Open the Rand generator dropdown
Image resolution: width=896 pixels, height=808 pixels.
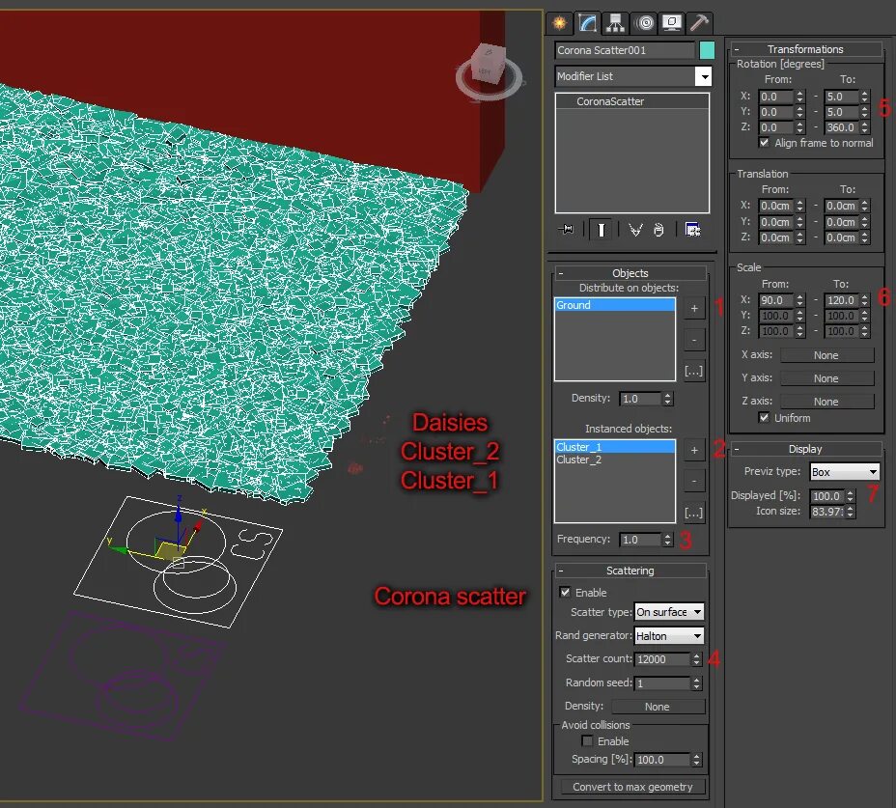(697, 635)
